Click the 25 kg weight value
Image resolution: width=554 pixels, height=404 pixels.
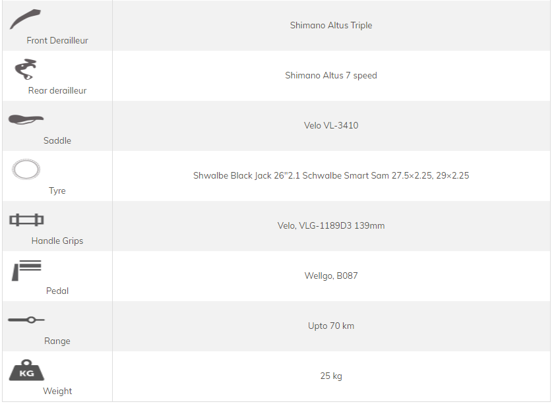(x=331, y=376)
